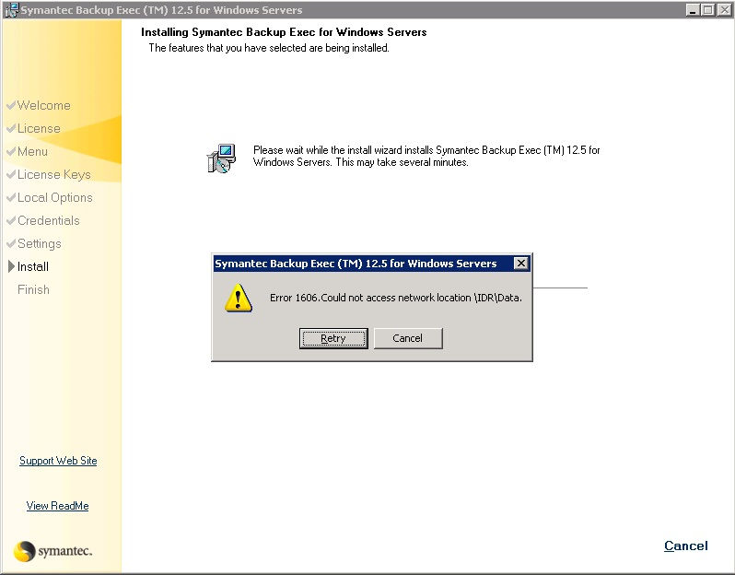Select the Menu step in sidebar
This screenshot has width=735, height=575.
[x=32, y=151]
